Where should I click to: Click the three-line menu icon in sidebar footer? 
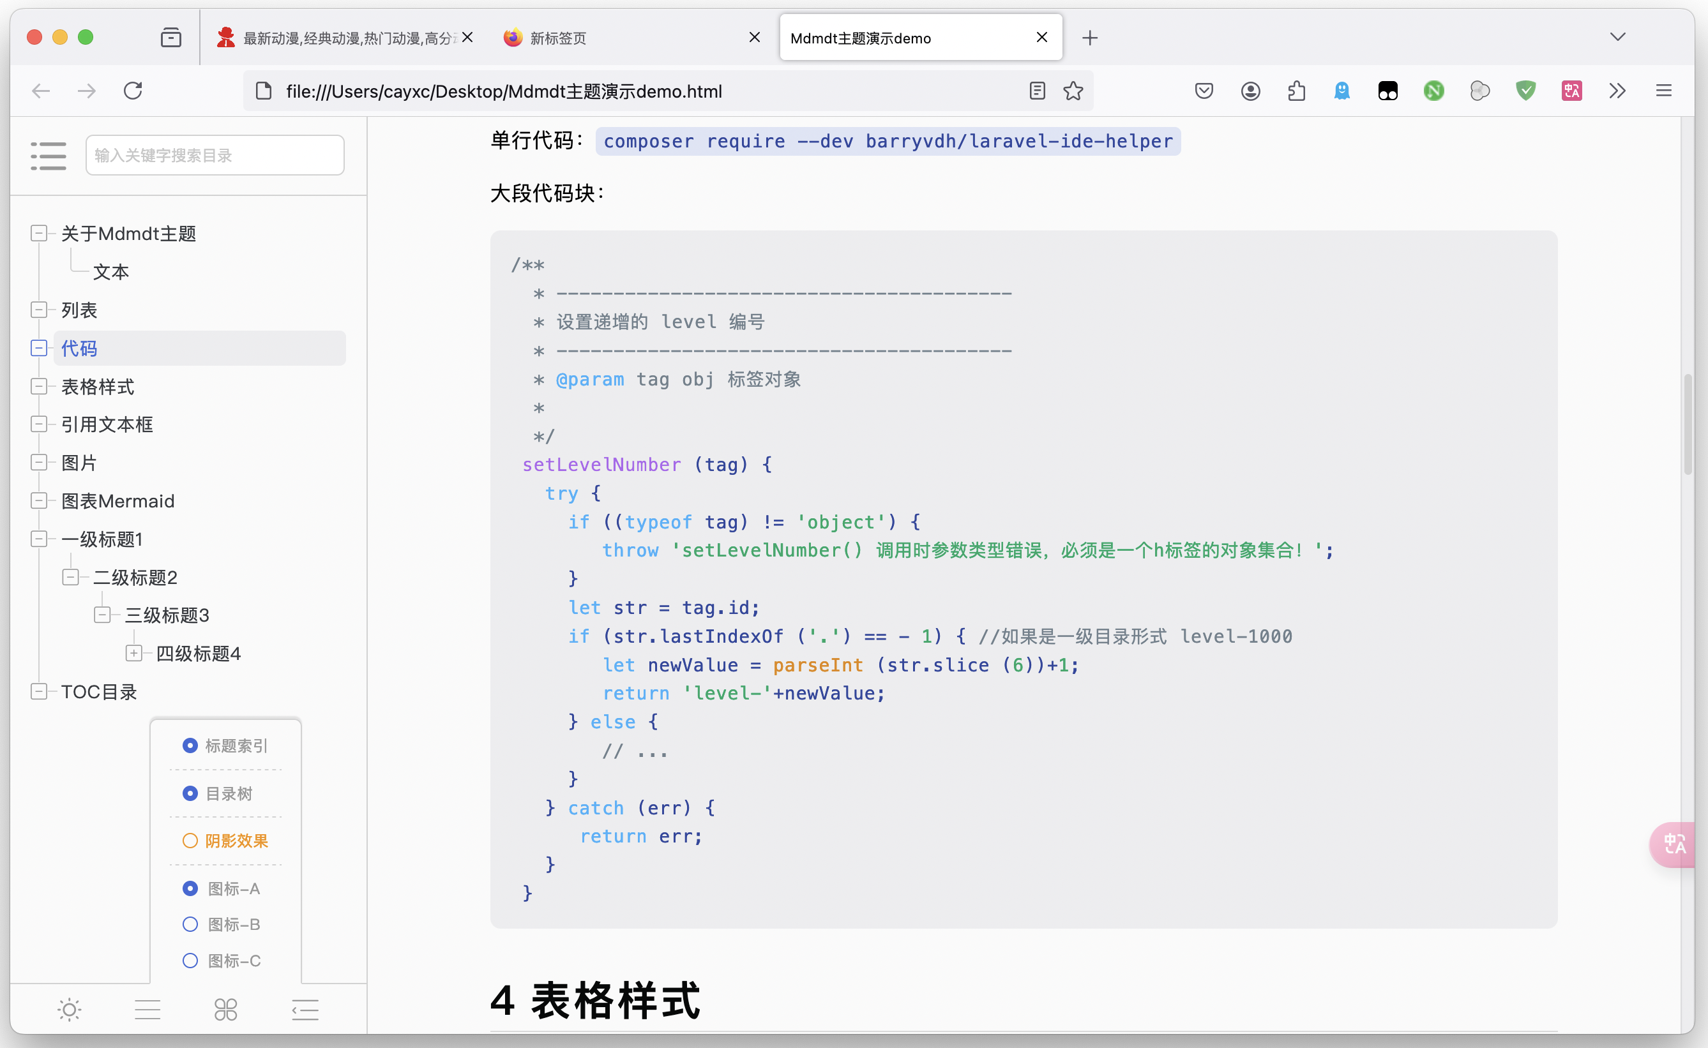click(x=147, y=1009)
